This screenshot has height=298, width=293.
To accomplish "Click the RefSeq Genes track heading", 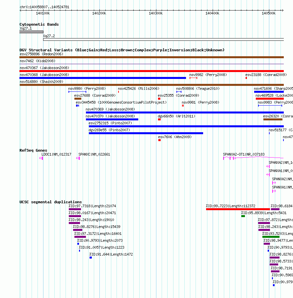I will pos(33,150).
